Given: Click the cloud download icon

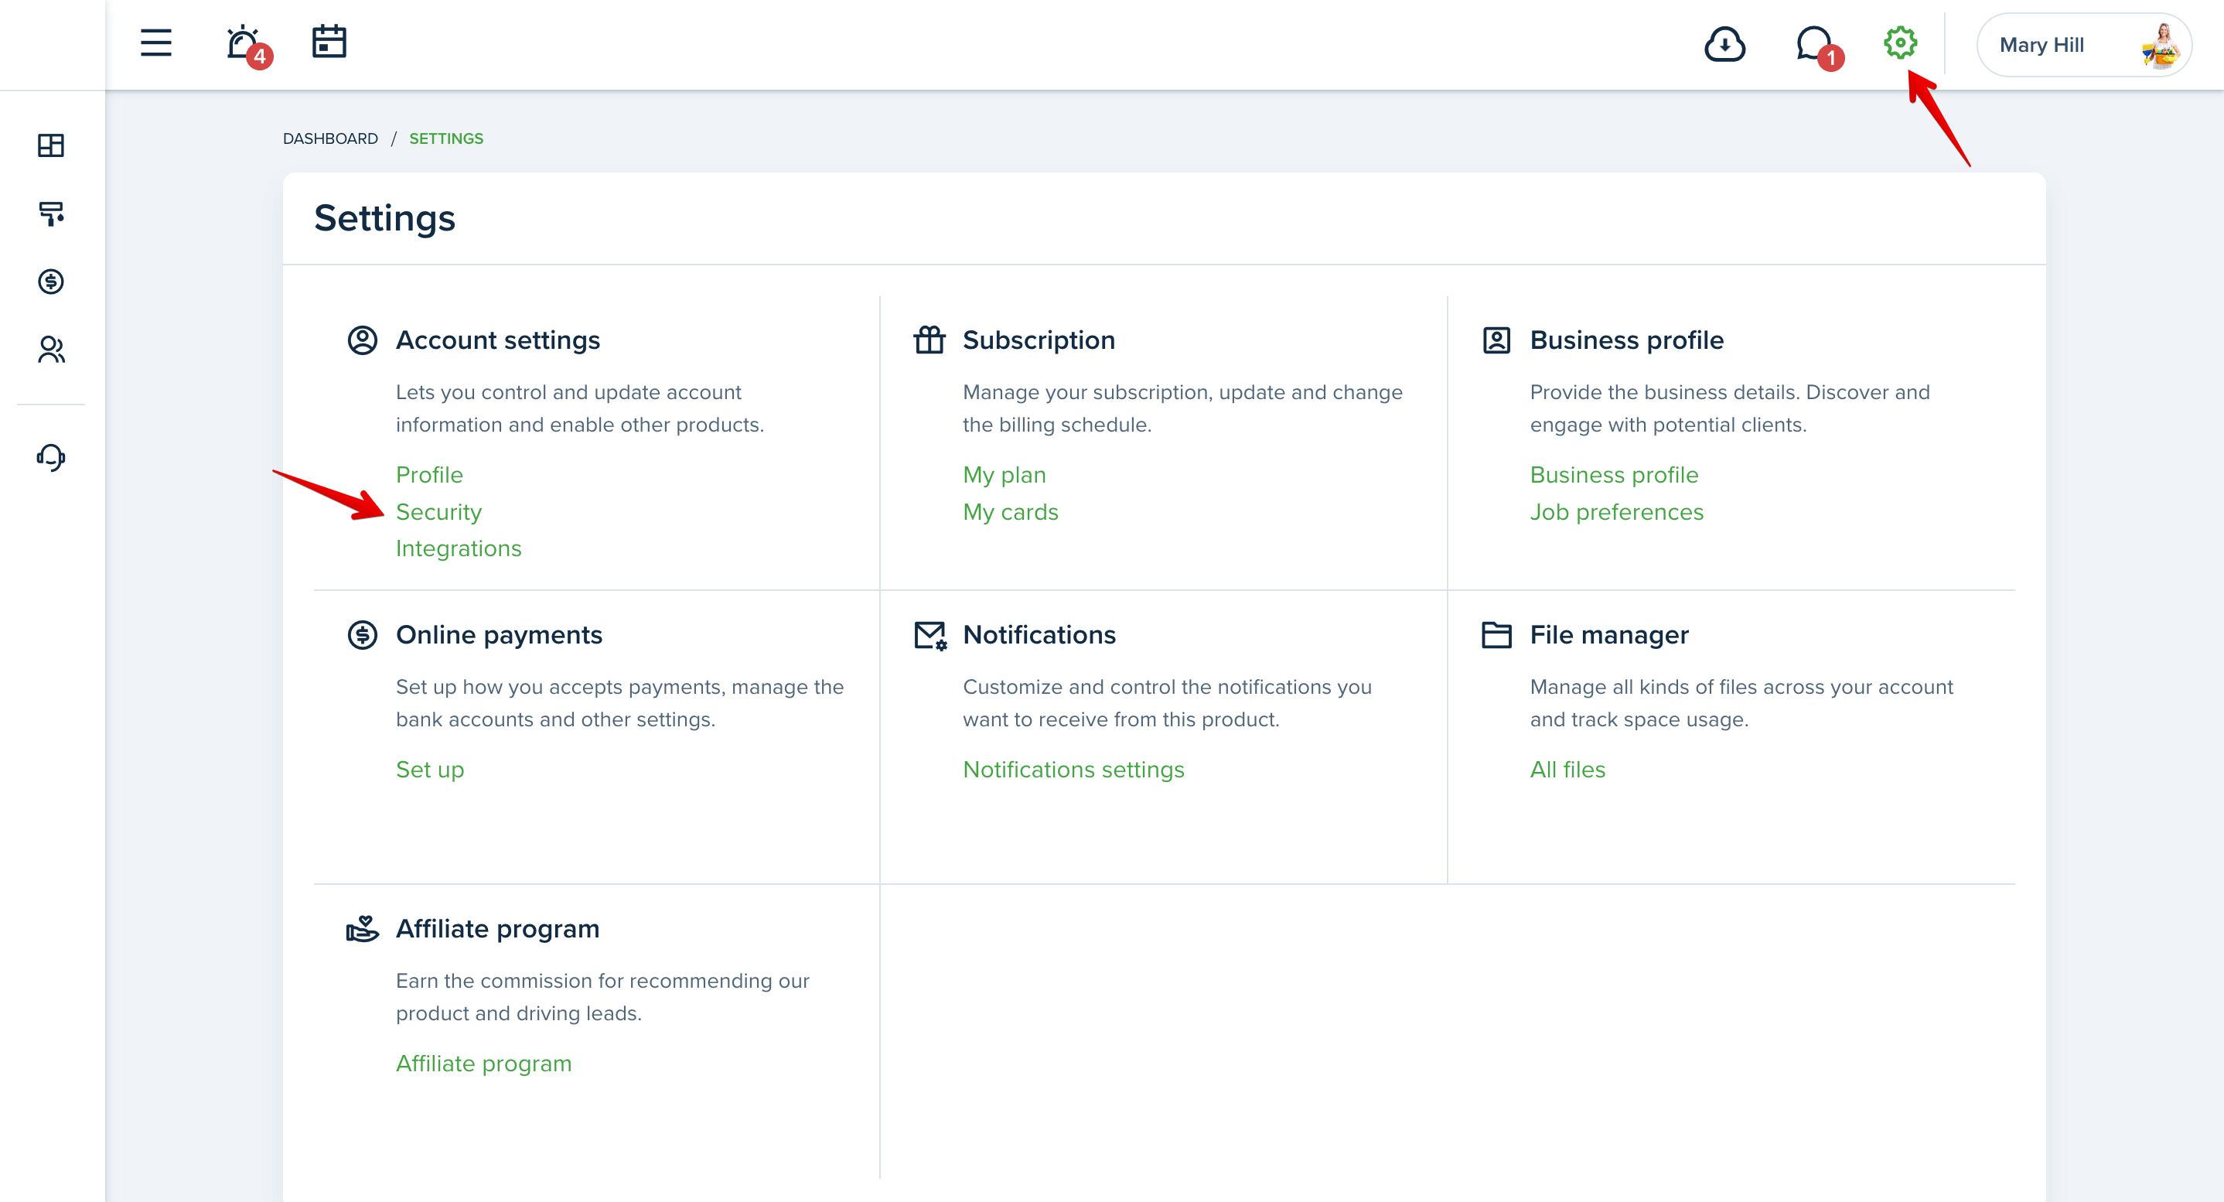Looking at the screenshot, I should click(x=1724, y=44).
